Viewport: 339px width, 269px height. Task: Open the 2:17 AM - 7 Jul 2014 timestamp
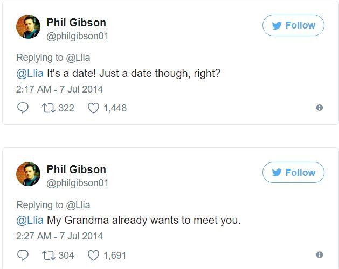[59, 89]
